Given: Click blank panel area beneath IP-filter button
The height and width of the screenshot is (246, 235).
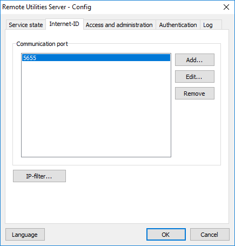Looking at the screenshot, I should click(117, 203).
